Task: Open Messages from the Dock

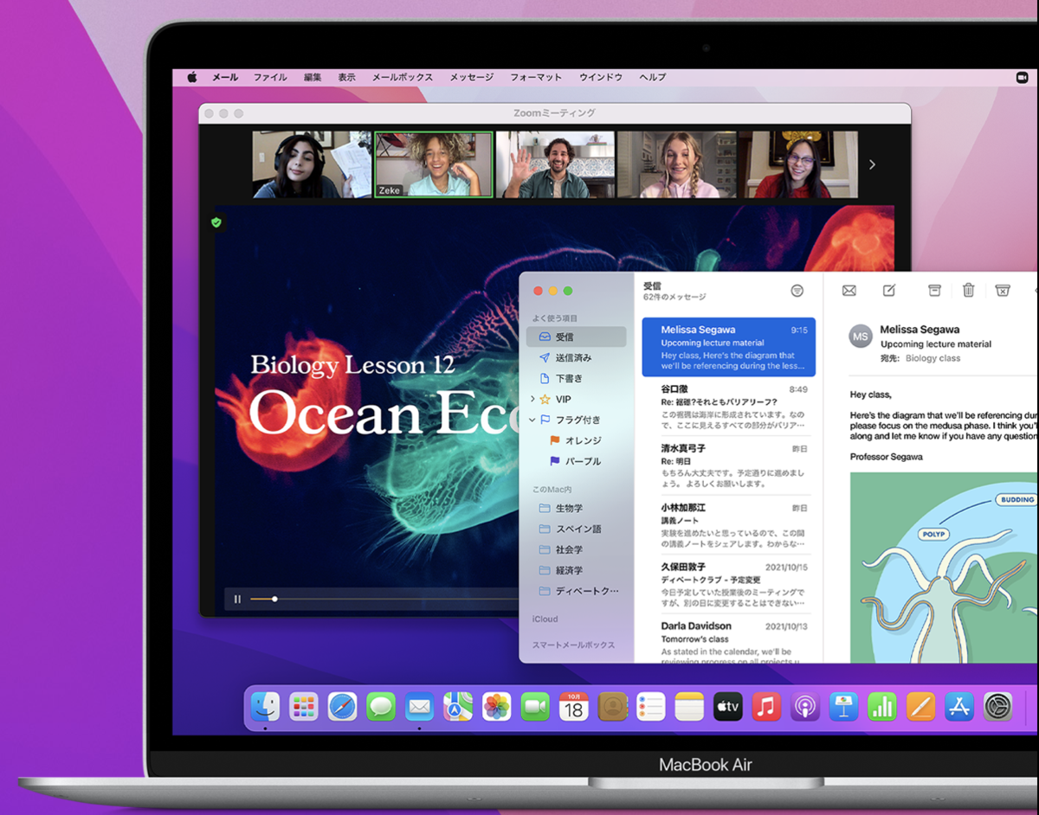Action: click(x=381, y=707)
